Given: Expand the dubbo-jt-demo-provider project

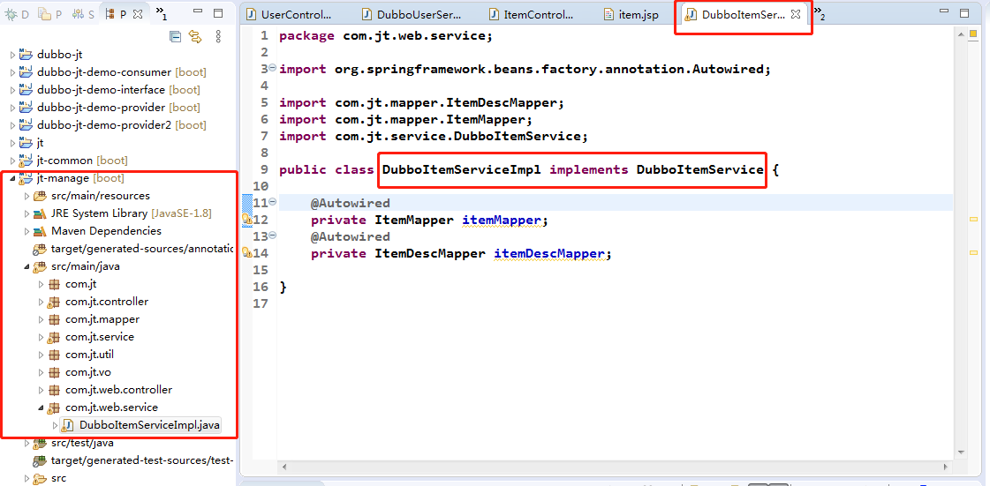Looking at the screenshot, I should click(12, 108).
